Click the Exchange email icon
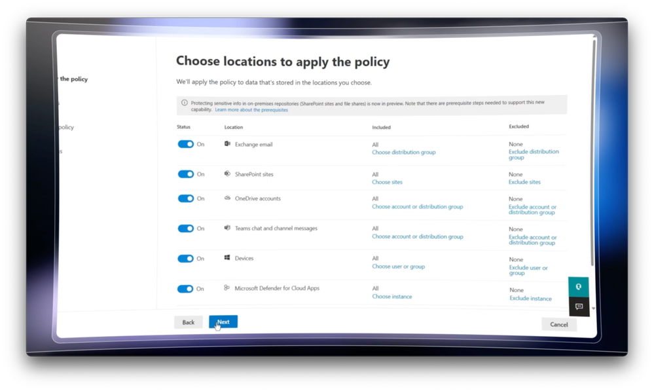Screen dimensions: 654x391 click(227, 143)
